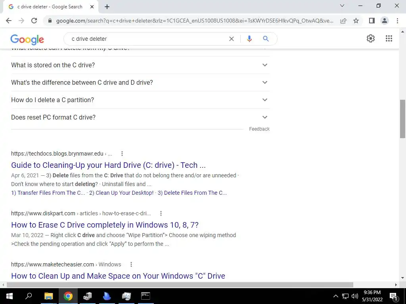
Task: Open '2) Clean Up Your Desktop!' sitelink
Action: click(121, 193)
